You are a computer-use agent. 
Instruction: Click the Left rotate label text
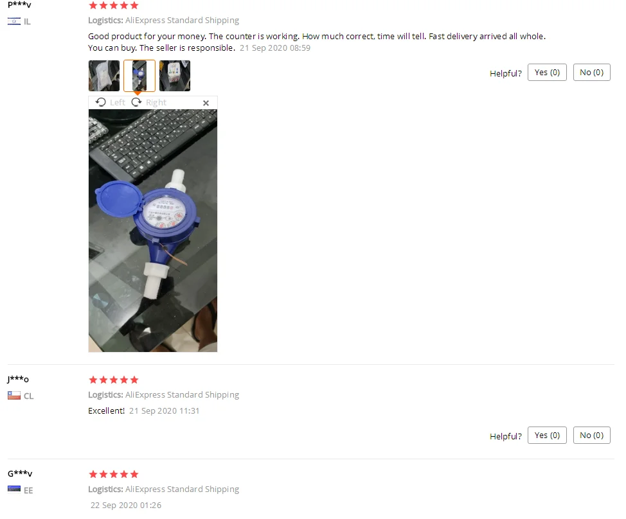click(118, 103)
